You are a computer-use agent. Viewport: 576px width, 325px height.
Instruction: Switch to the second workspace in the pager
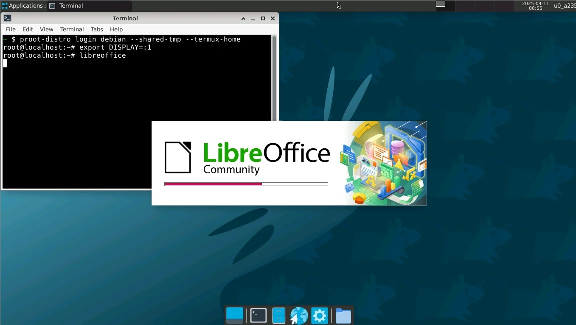tap(464, 6)
